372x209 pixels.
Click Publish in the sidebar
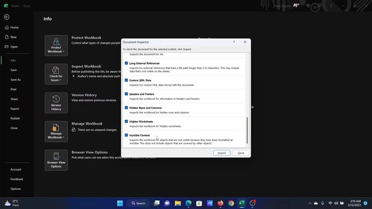[x=15, y=118]
